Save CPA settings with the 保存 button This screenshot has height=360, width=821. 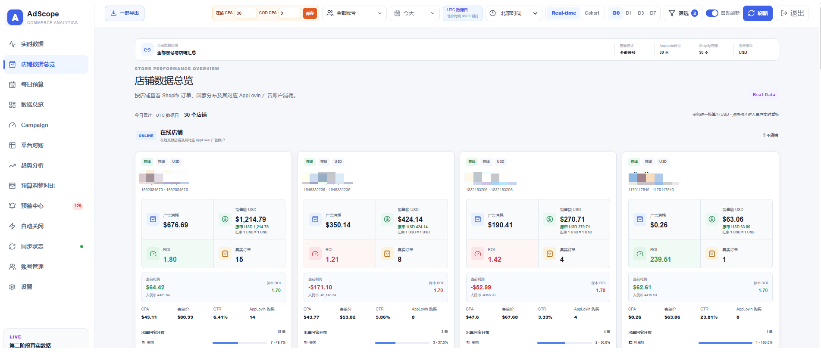pos(310,13)
